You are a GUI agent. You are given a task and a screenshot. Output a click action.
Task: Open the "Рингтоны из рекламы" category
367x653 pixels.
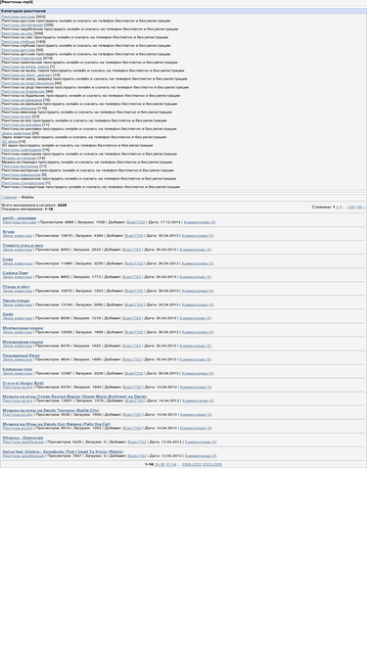coord(22,124)
